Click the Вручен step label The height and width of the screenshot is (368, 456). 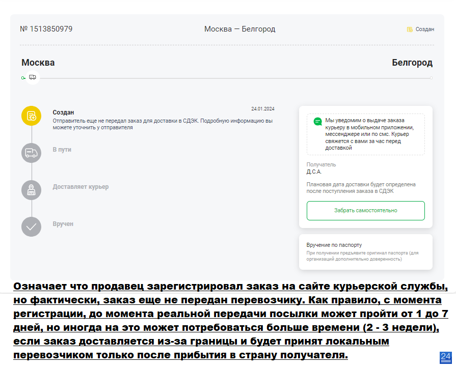(x=63, y=224)
